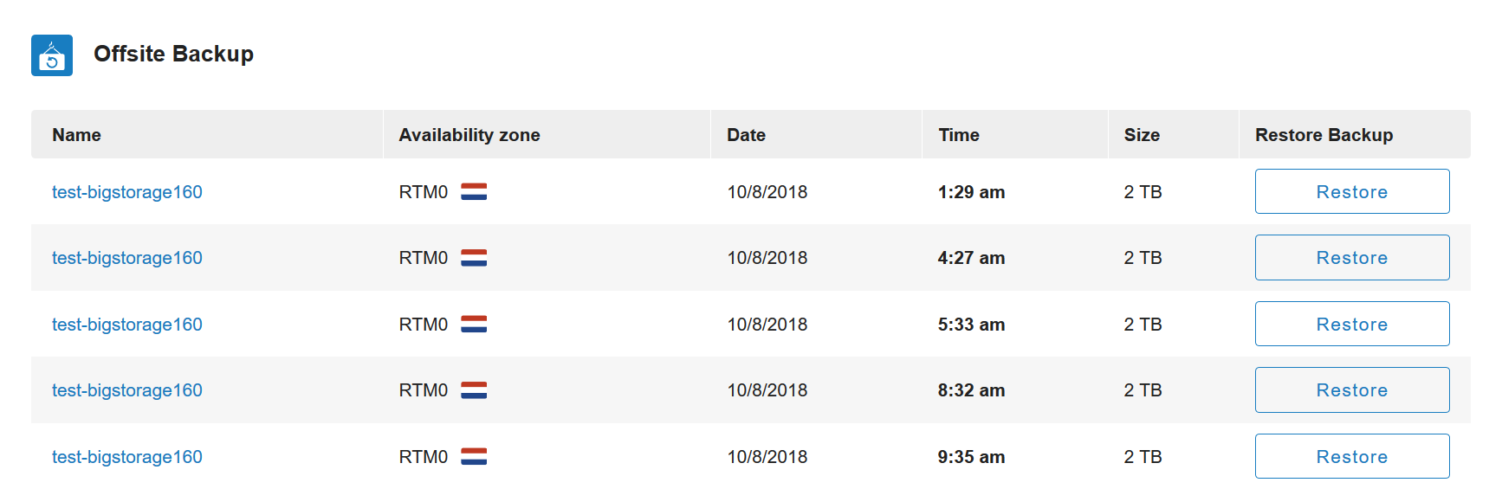This screenshot has height=489, width=1502.
Task: Open test-bigstorage160 link in 5:33 am row
Action: pyautogui.click(x=127, y=325)
